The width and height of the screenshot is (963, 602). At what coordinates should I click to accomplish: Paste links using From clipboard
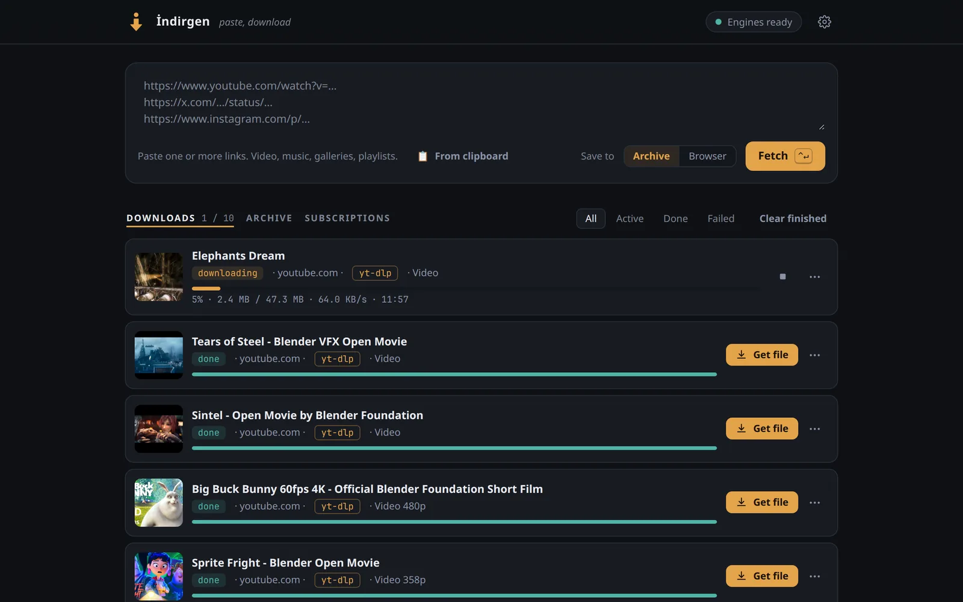tap(463, 156)
